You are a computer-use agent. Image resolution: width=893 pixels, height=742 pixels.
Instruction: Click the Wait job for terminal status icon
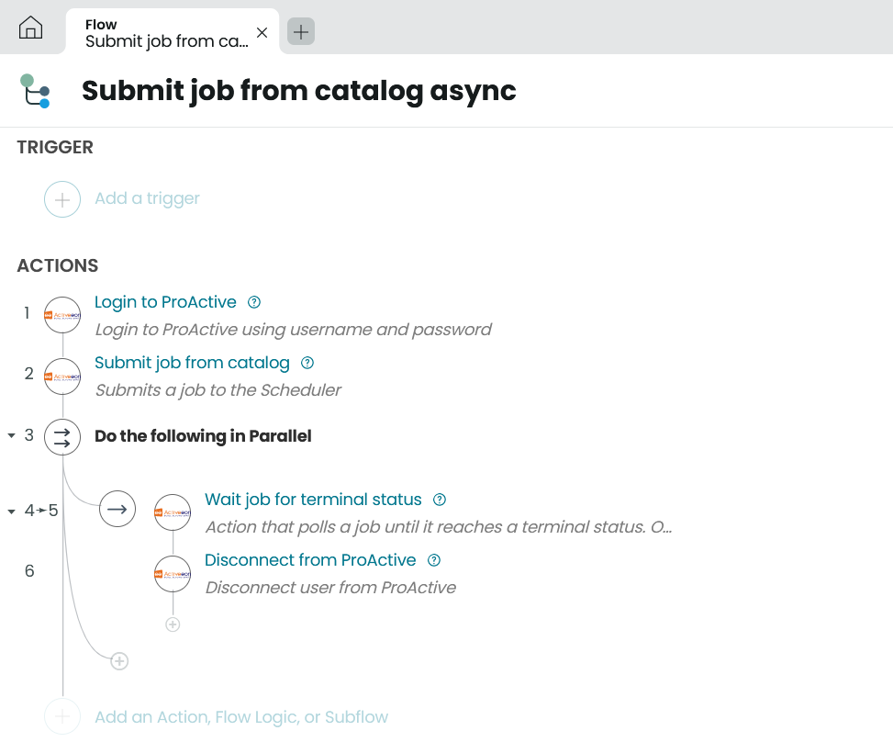click(x=173, y=512)
